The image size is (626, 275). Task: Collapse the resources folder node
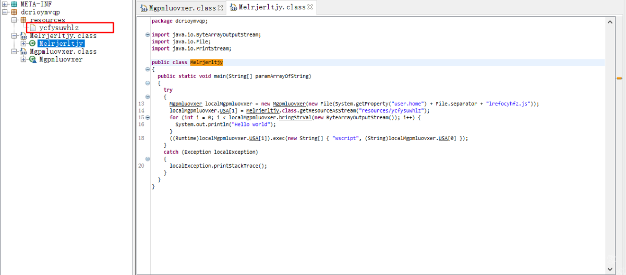click(14, 20)
